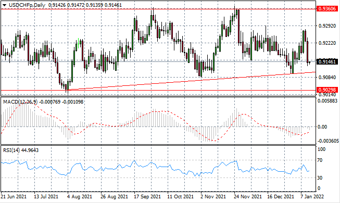Click the chart menu triangle beside USDCHFp

5,5
